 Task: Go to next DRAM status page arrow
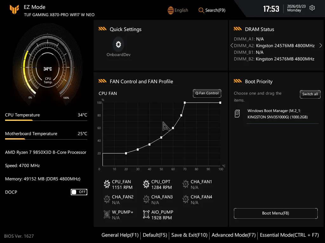(321, 46)
